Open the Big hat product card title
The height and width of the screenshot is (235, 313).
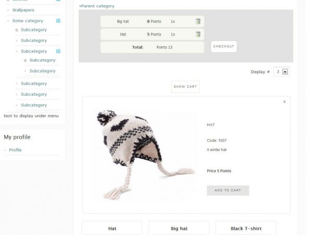point(179,228)
